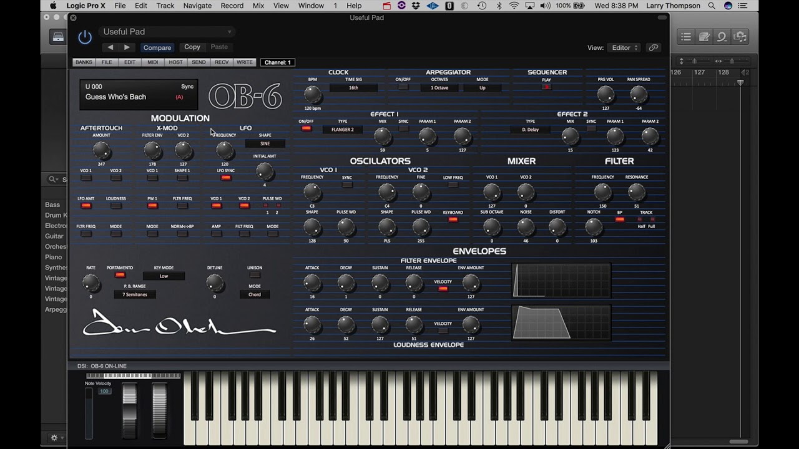799x449 pixels.
Task: Open the P.B. RANGE 7 Semitones dropdown
Action: 135,294
